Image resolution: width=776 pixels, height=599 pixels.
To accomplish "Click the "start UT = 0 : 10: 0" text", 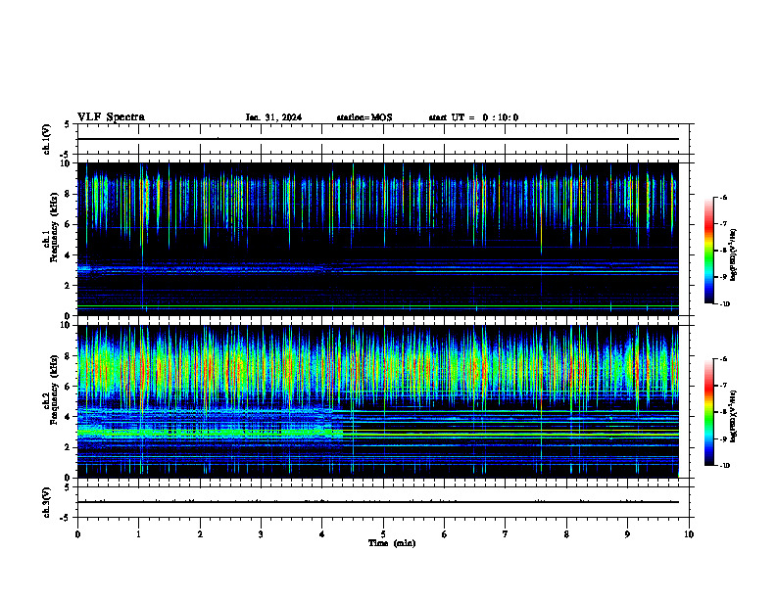I will point(473,117).
